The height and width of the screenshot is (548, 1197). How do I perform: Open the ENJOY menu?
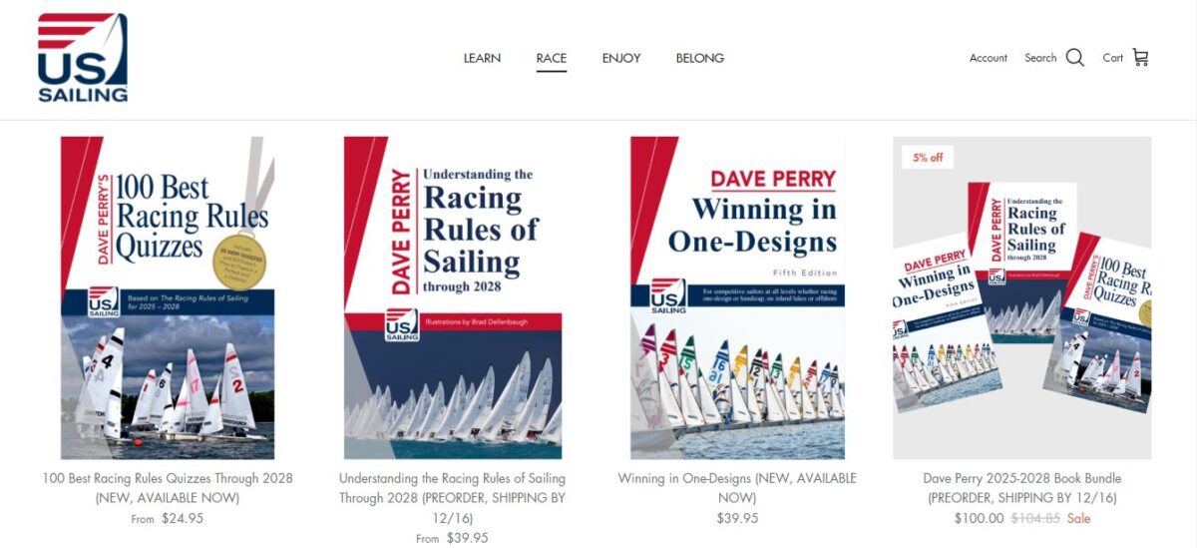pyautogui.click(x=621, y=58)
